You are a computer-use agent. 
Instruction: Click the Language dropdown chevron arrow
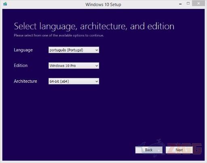click(97, 50)
